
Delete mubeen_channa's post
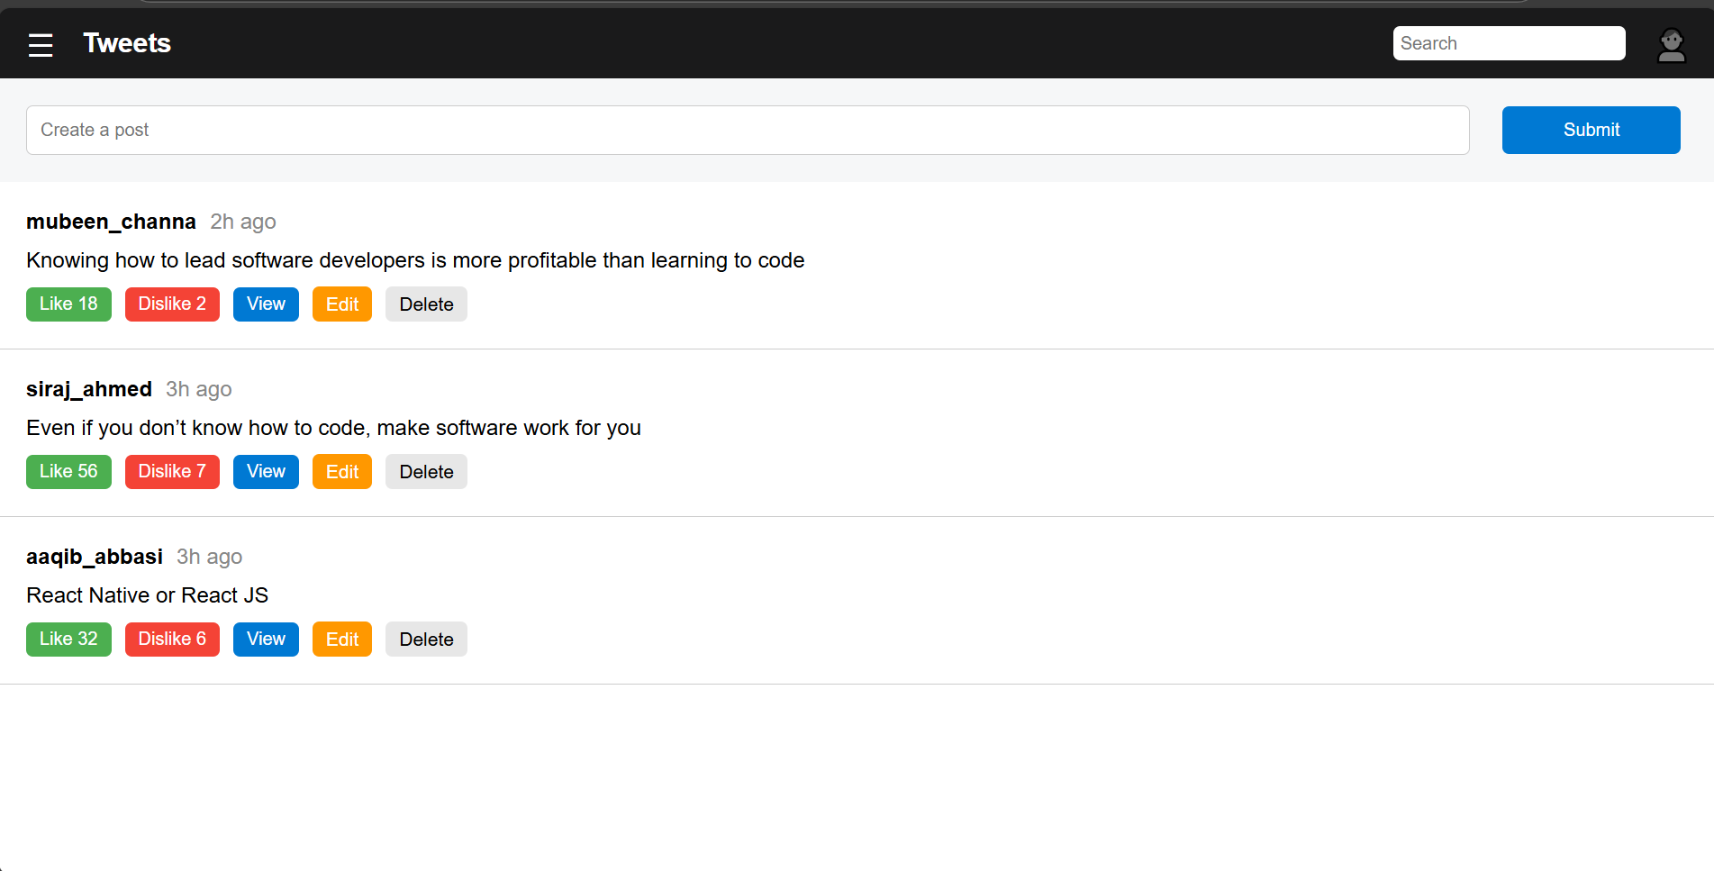coord(426,304)
